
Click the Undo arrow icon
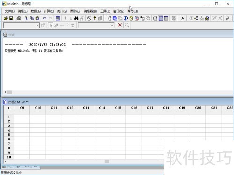[x=44, y=18]
